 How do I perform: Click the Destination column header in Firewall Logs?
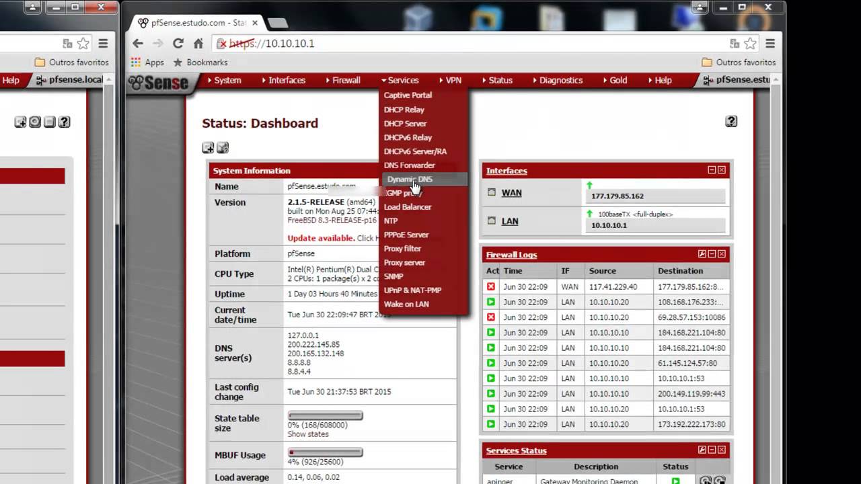[x=681, y=271]
